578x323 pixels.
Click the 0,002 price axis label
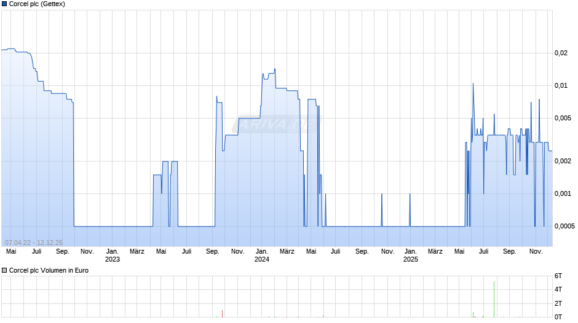563,161
